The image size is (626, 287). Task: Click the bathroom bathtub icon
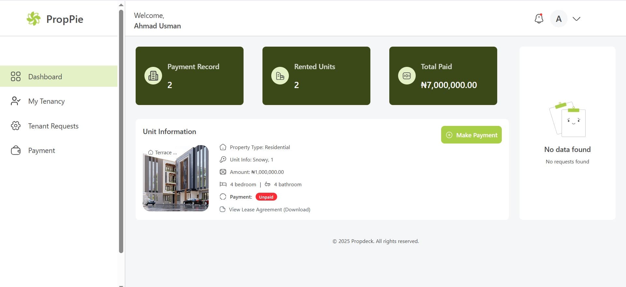(x=268, y=184)
